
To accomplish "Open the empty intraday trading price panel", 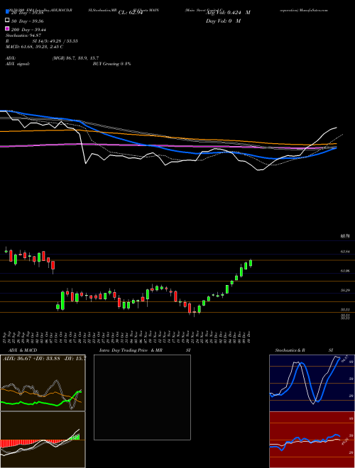I will [x=142, y=397].
